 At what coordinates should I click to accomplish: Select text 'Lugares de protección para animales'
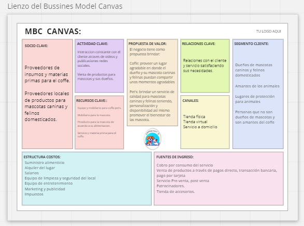(x=255, y=99)
